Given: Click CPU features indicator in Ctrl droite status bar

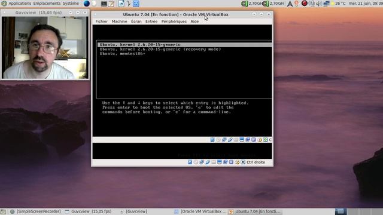Looking at the screenshot, I should 231,162.
